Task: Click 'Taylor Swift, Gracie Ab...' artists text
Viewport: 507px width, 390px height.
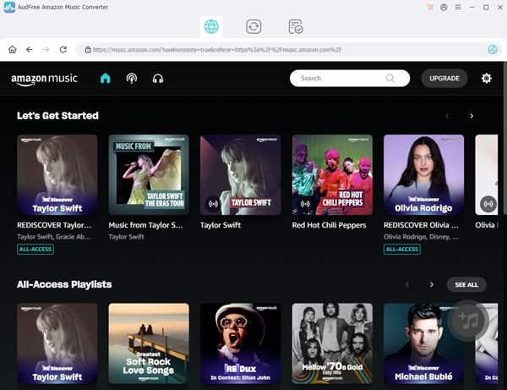Action: click(54, 237)
